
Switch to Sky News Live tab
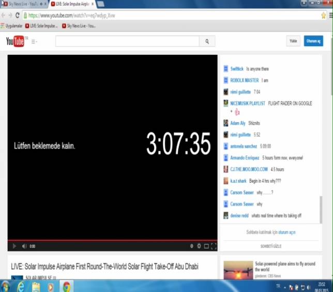click(25, 4)
